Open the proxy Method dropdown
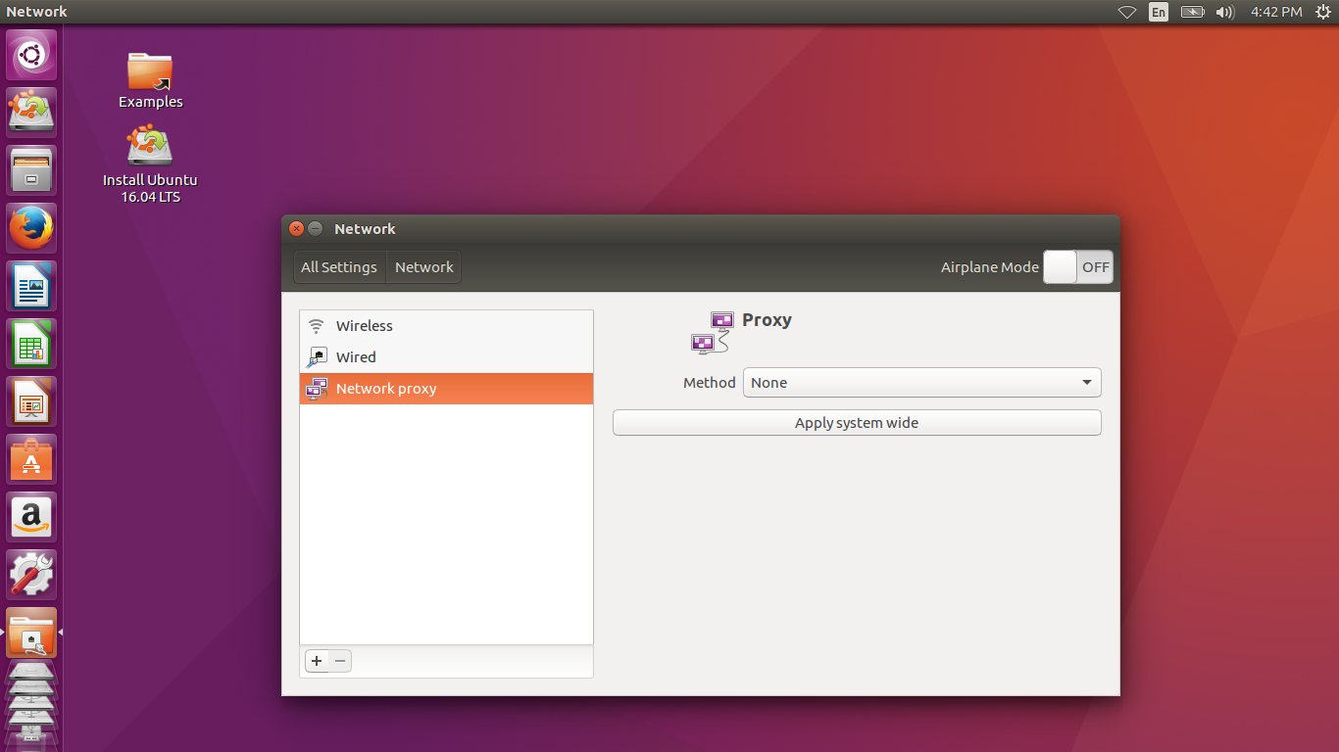Viewport: 1339px width, 752px height. coord(921,383)
